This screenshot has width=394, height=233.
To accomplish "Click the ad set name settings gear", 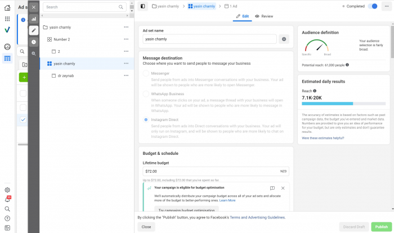I will click(284, 39).
